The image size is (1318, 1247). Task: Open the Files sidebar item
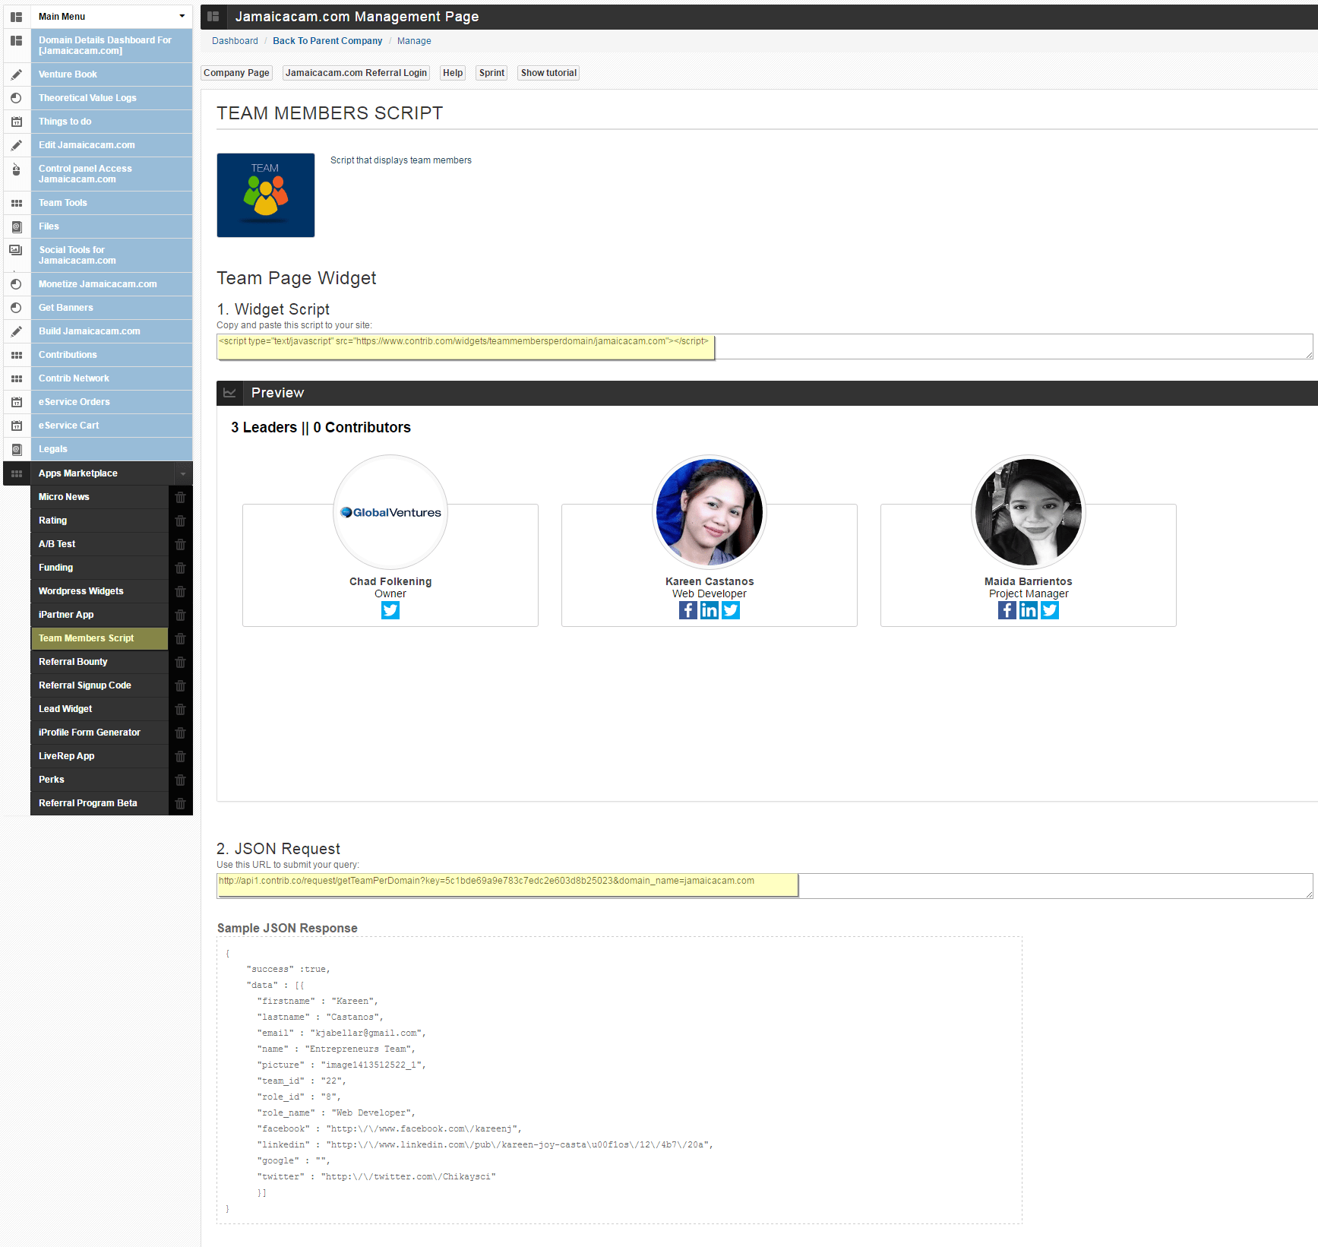(x=112, y=226)
